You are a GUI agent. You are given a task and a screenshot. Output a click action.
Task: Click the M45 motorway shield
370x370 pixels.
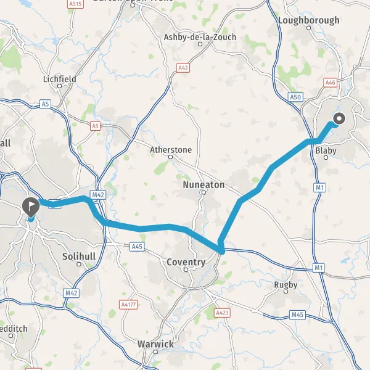point(297,314)
